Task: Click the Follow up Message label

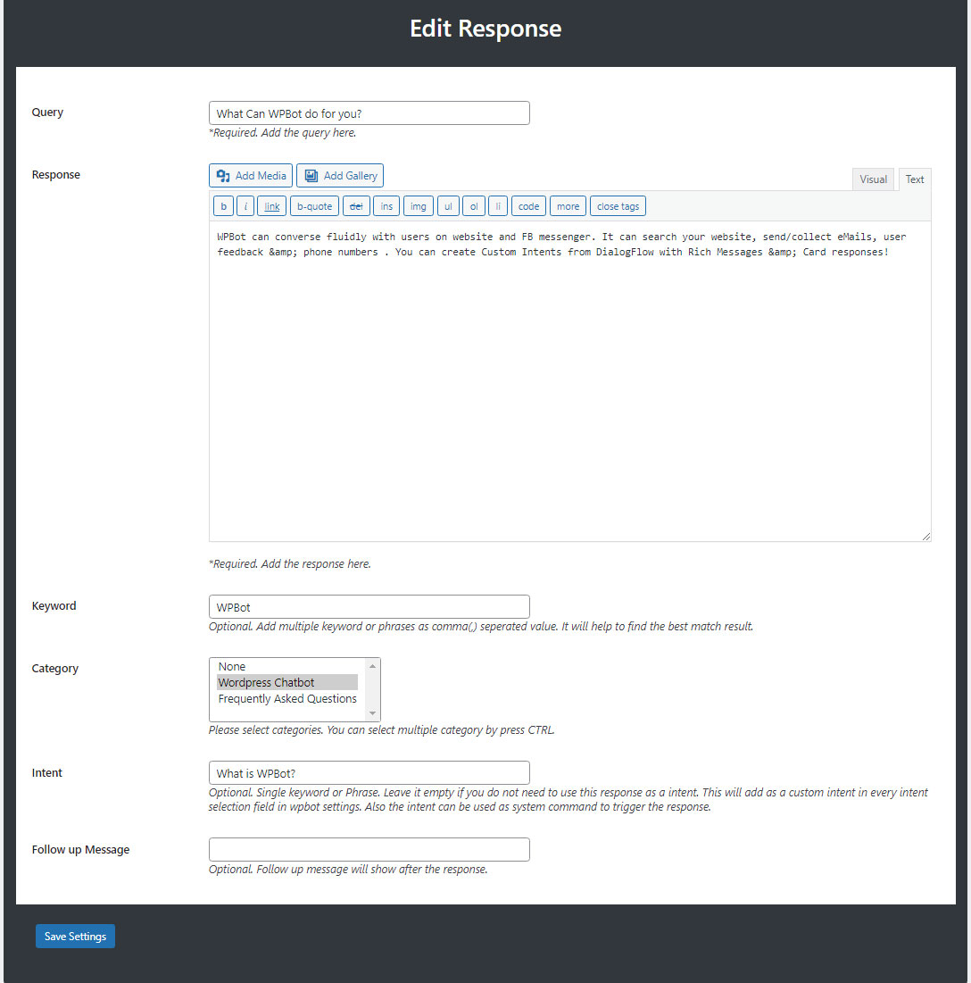Action: click(81, 849)
